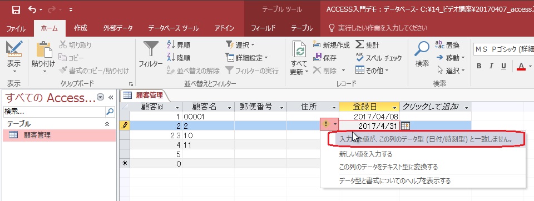Choose データ型と書式についてのヘルプを表示する

(x=395, y=181)
